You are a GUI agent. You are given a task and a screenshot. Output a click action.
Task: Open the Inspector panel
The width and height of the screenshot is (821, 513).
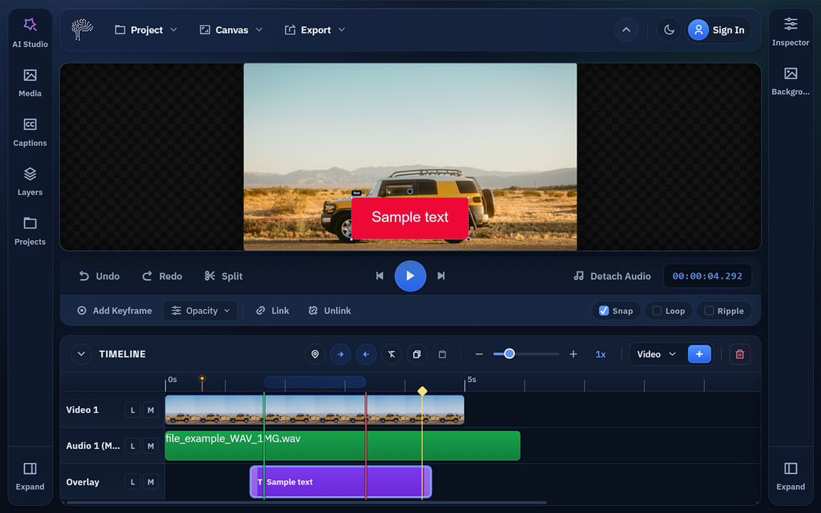pyautogui.click(x=790, y=33)
